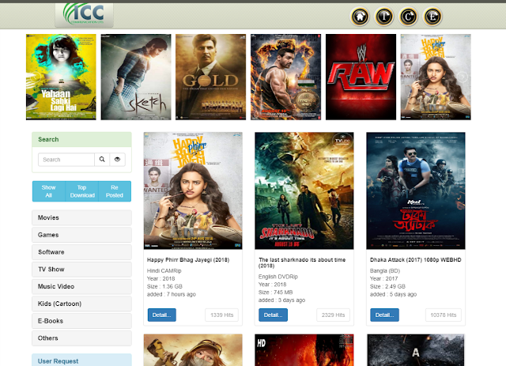The height and width of the screenshot is (366, 506).
Task: Click the round E icon in header
Action: click(x=432, y=17)
